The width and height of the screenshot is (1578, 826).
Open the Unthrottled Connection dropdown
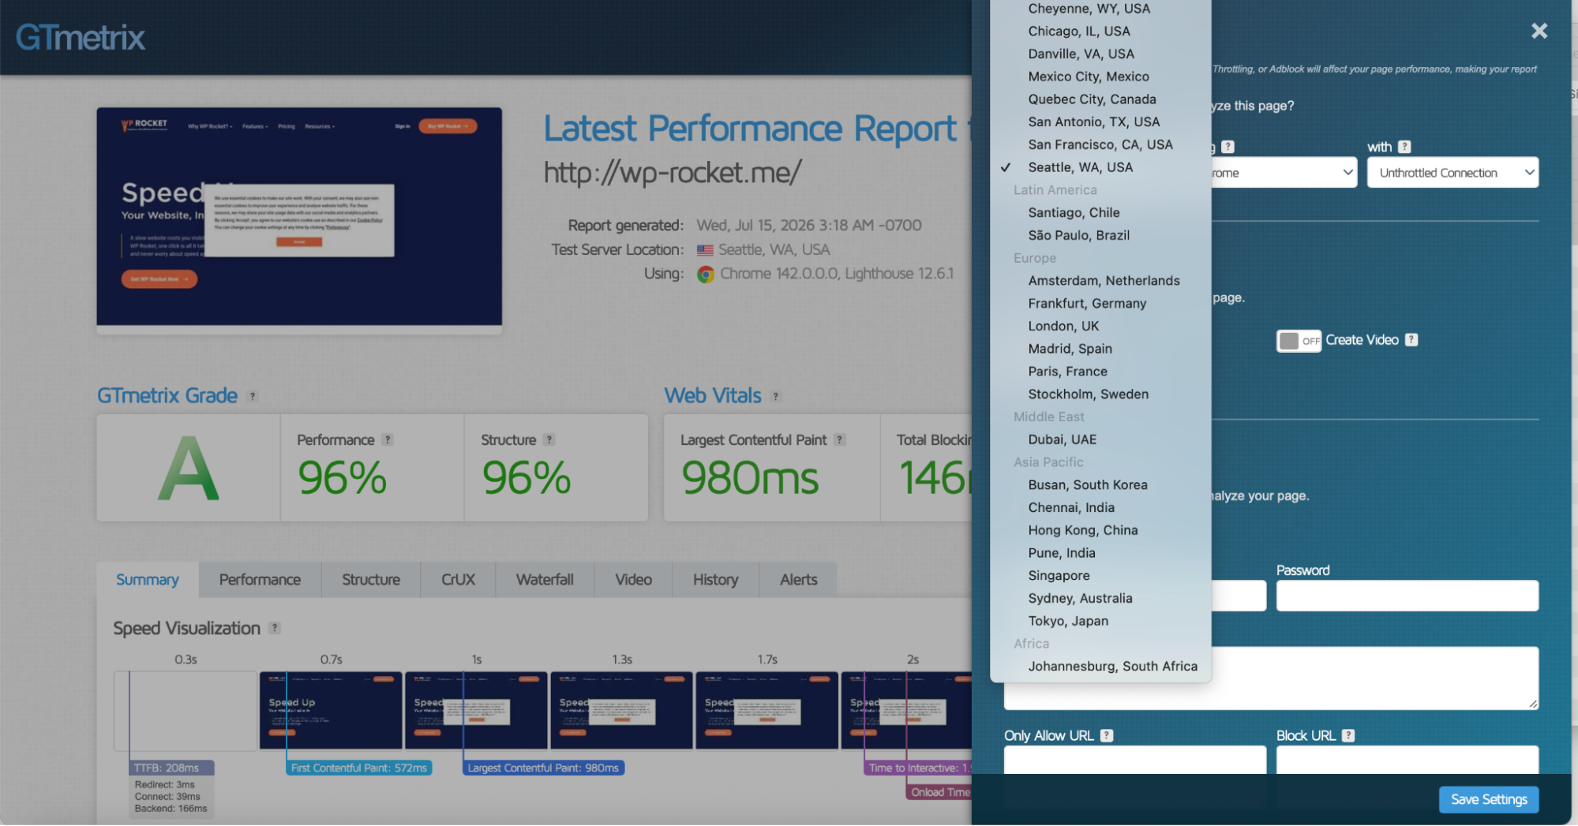coord(1452,172)
